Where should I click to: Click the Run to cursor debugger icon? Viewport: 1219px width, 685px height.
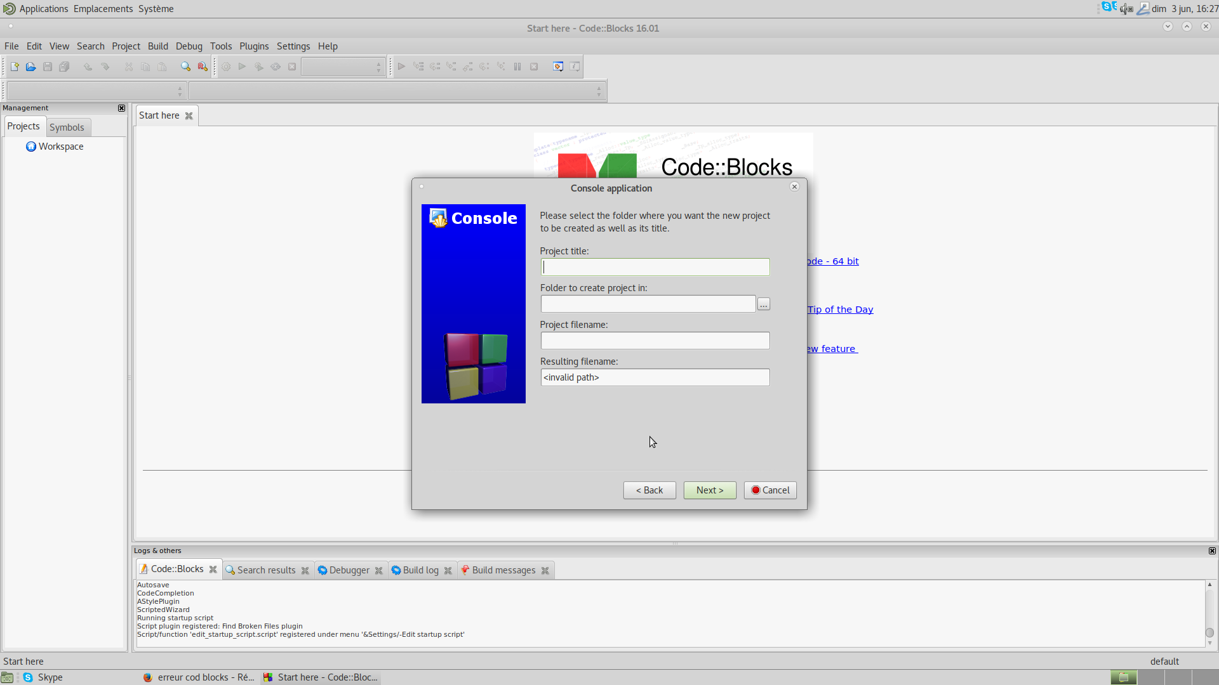click(x=418, y=67)
